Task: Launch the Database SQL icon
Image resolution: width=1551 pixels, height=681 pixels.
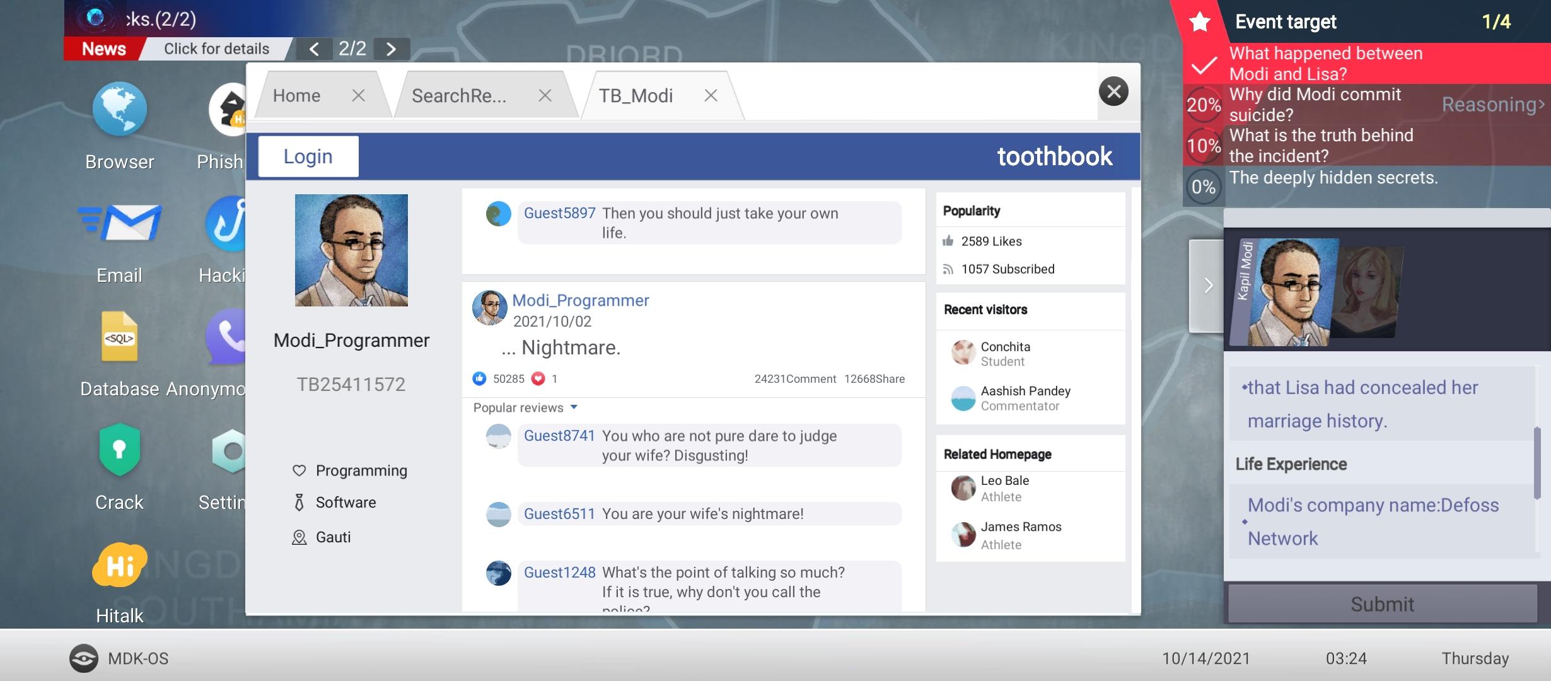Action: pyautogui.click(x=119, y=337)
